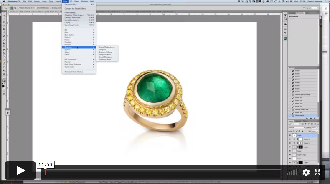
Task: Enter fullscreen in video player
Action: tap(317, 172)
